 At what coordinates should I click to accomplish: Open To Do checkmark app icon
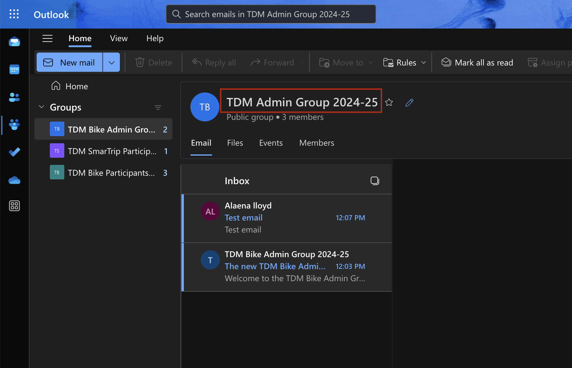[14, 152]
